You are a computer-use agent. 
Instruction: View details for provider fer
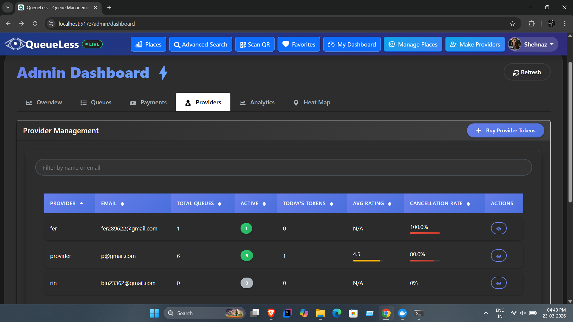coord(499,228)
